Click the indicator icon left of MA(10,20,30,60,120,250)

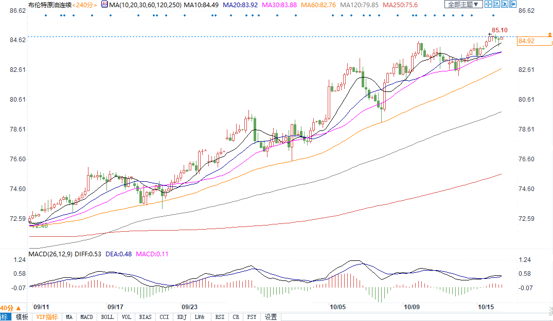104,5
